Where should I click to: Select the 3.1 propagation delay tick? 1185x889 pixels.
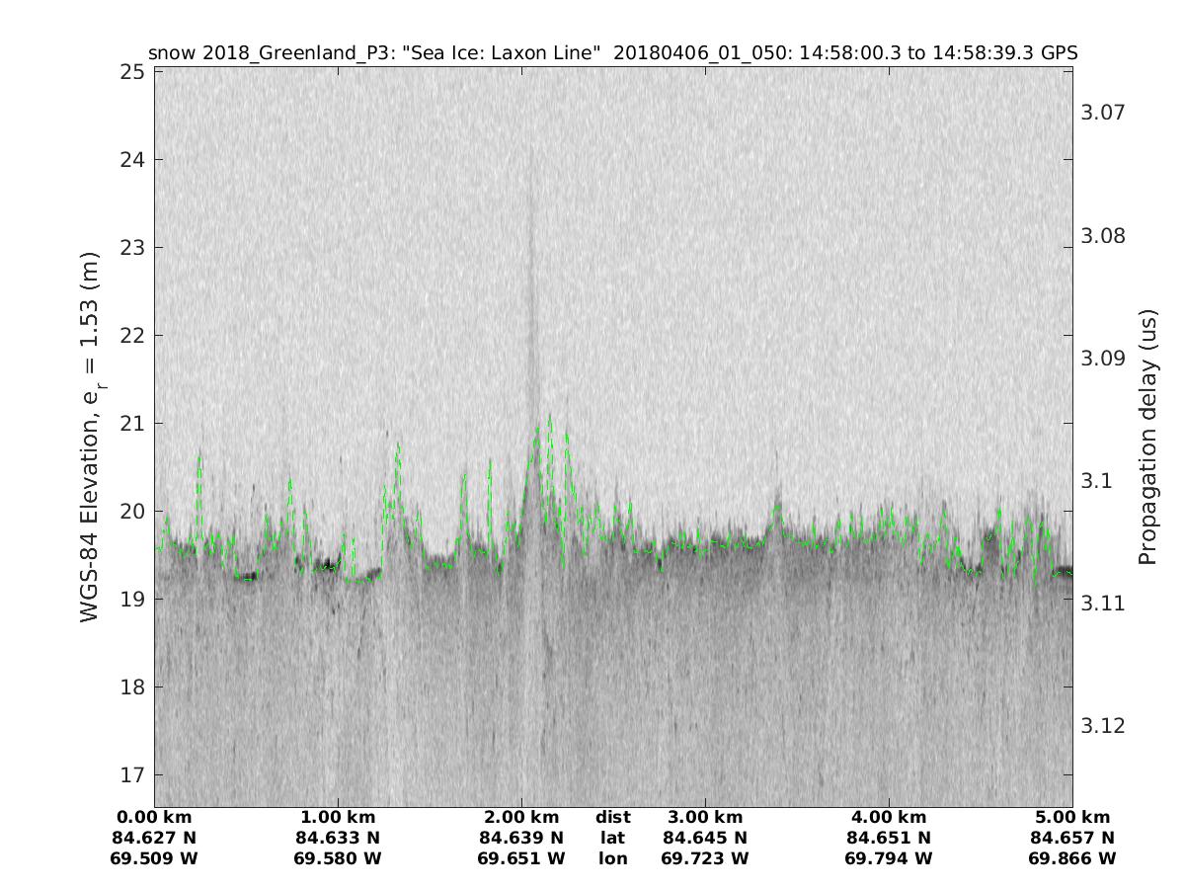(x=1098, y=481)
